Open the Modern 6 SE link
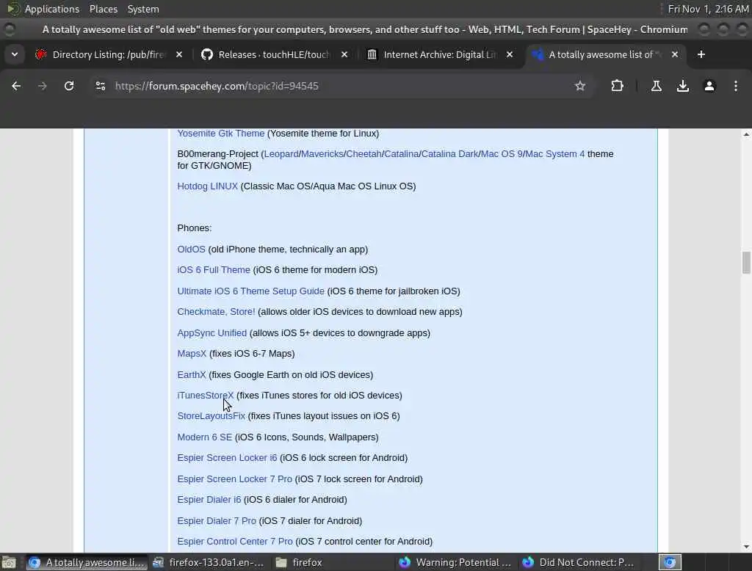Viewport: 752px width, 571px height. click(x=205, y=437)
